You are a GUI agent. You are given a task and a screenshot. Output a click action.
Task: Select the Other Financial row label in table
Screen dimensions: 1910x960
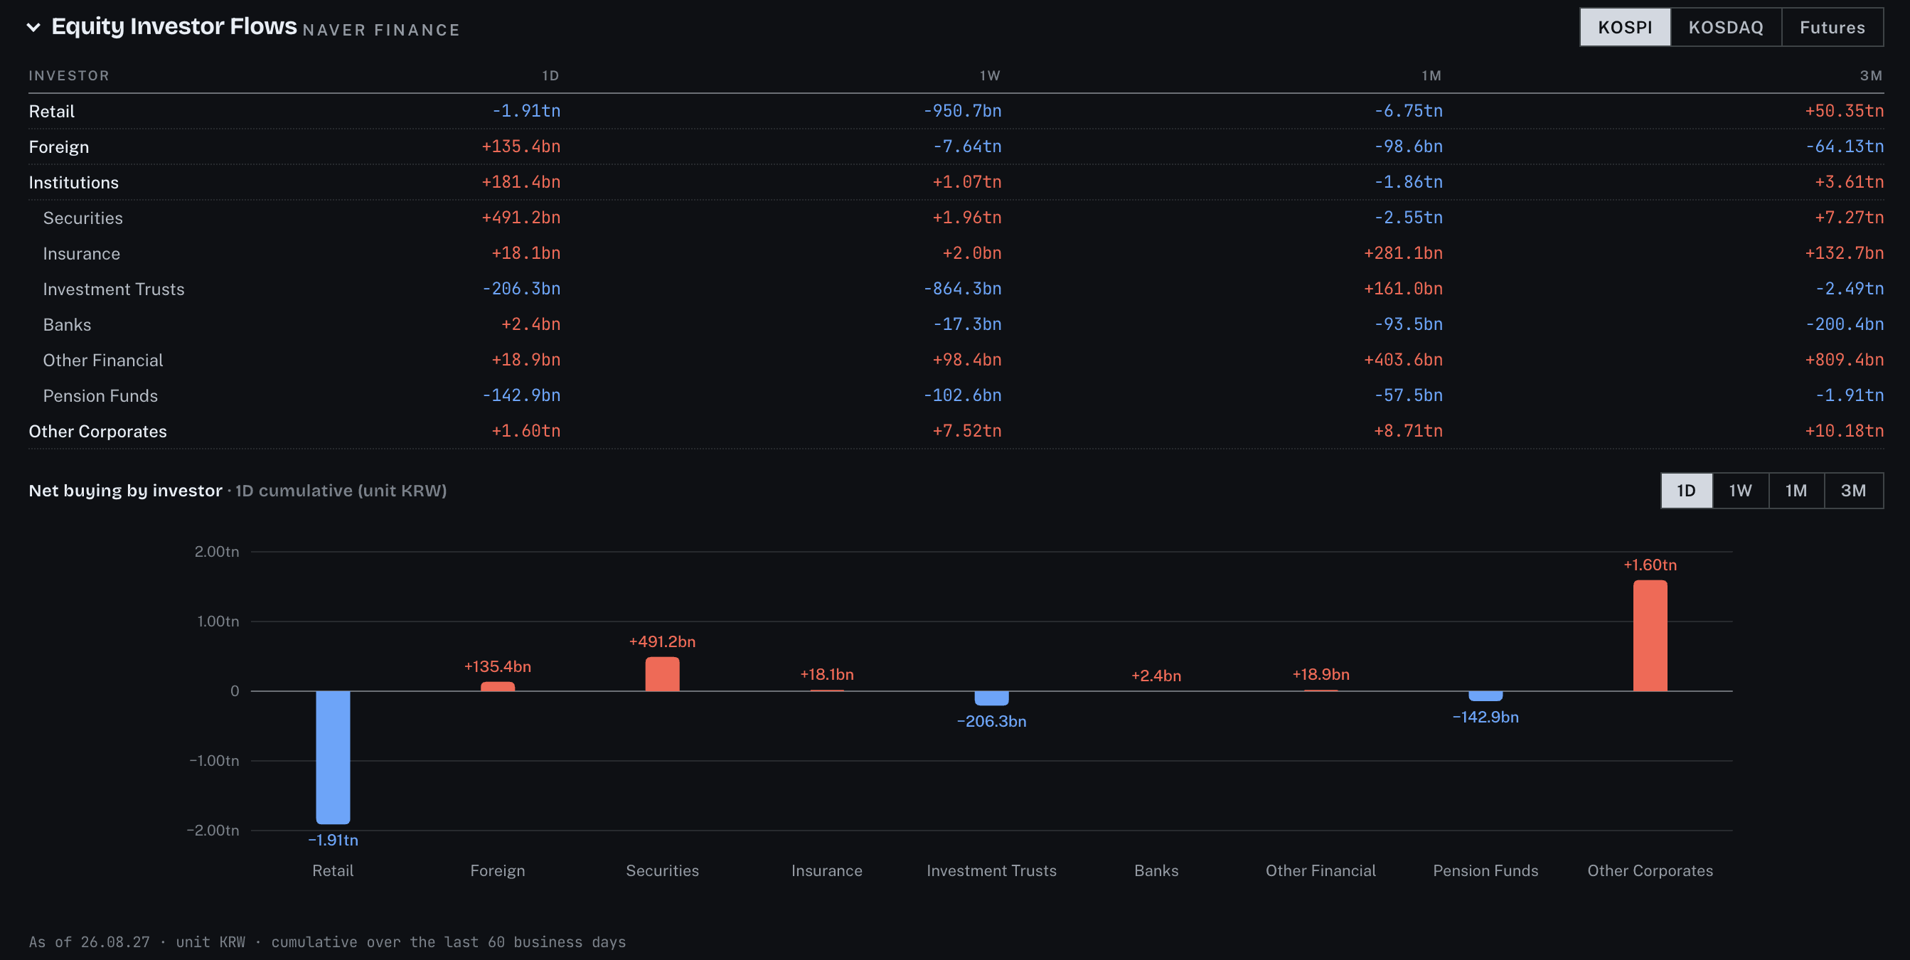[103, 361]
